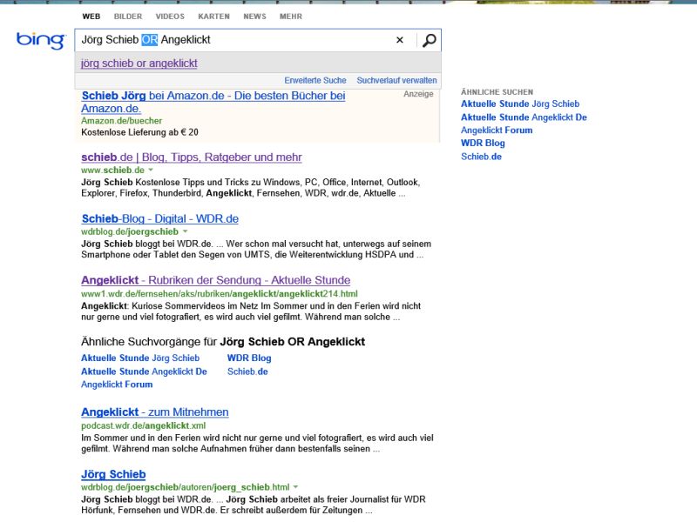Open Angeklickt - zum Mitnehmen result
Viewport: 697px width, 522px height.
[155, 412]
